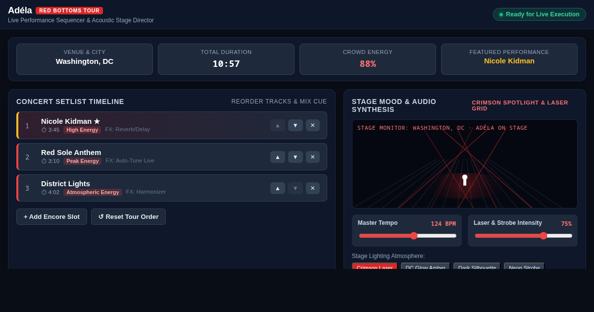Select Crimson Laser lighting atmosphere

(x=375, y=266)
